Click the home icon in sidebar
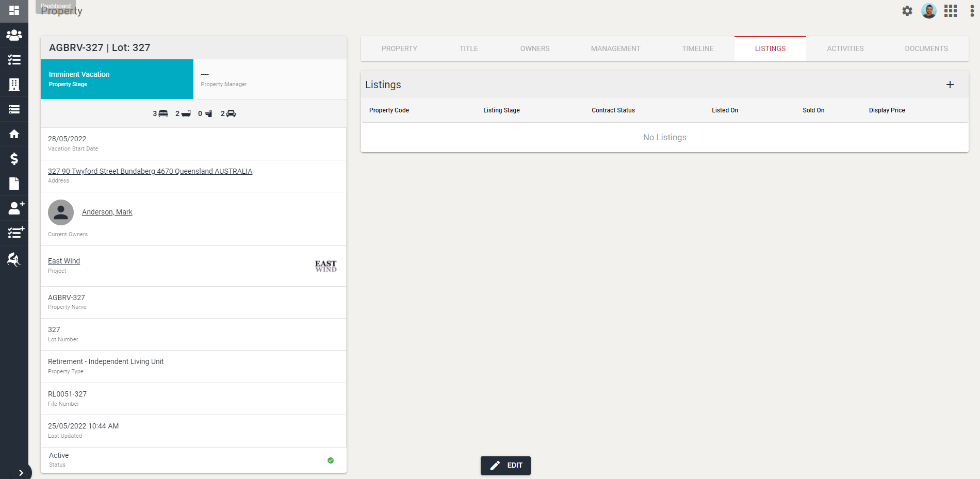 (14, 134)
